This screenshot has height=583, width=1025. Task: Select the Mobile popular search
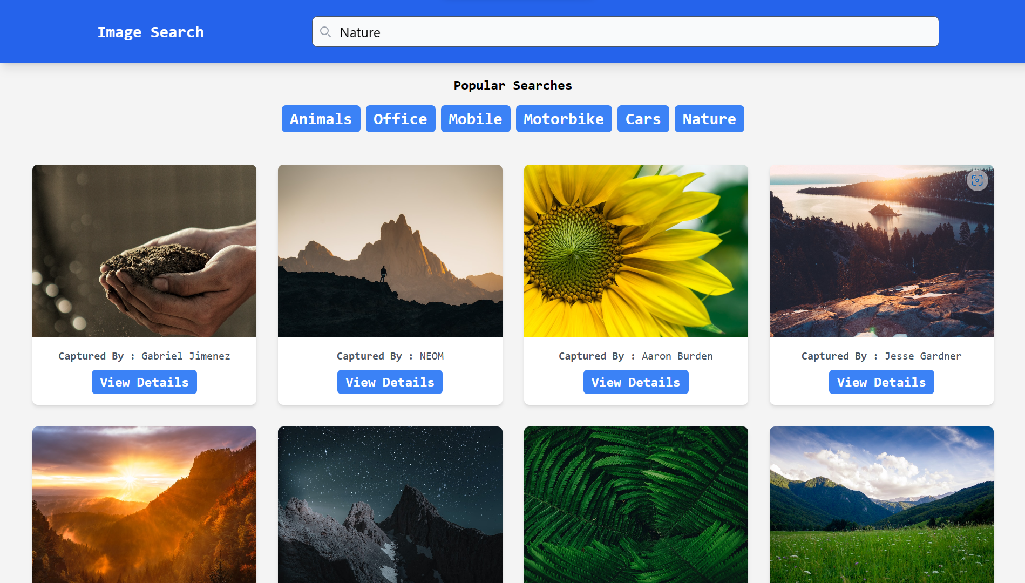click(475, 119)
